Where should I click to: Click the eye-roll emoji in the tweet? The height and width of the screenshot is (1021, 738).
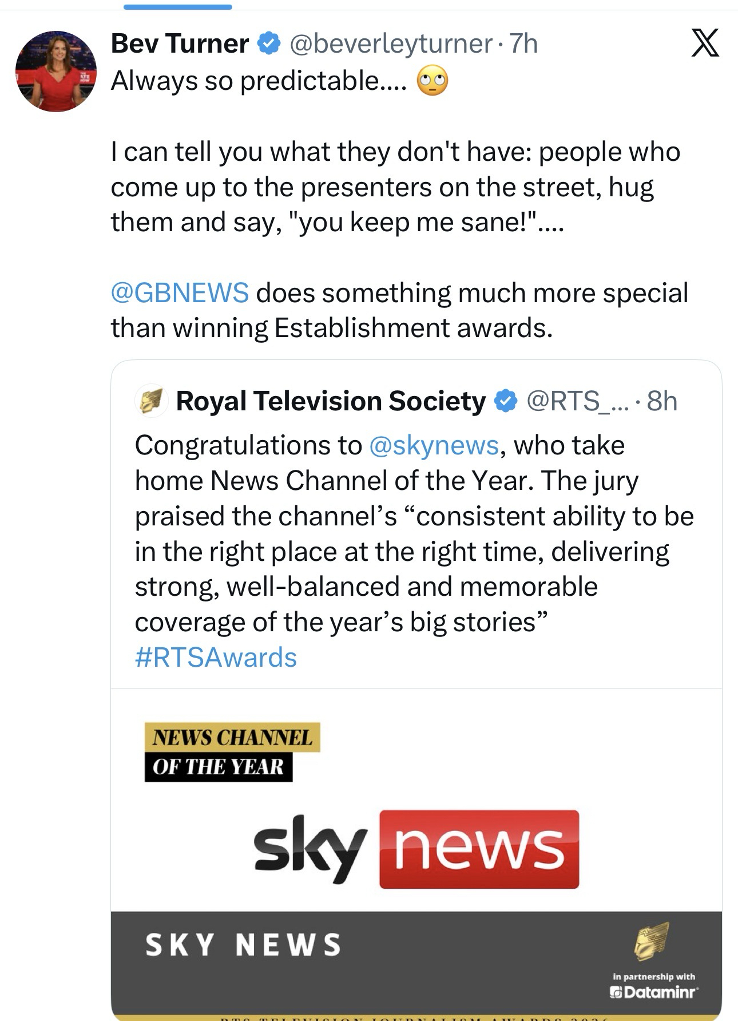(433, 81)
